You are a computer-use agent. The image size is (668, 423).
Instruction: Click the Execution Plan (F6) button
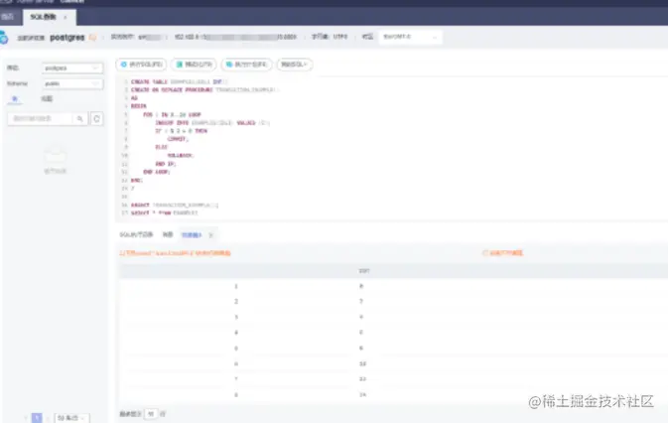click(247, 65)
